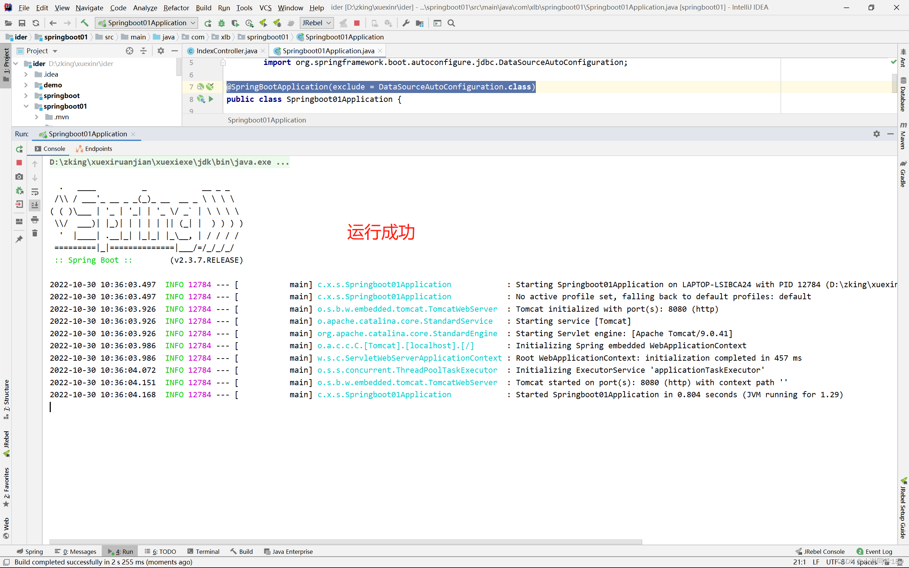Open Run panel settings gear
Image resolution: width=909 pixels, height=568 pixels.
point(877,134)
